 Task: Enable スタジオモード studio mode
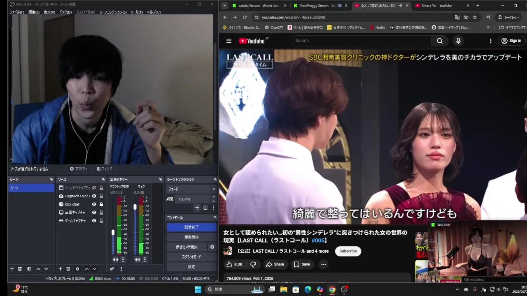click(191, 257)
